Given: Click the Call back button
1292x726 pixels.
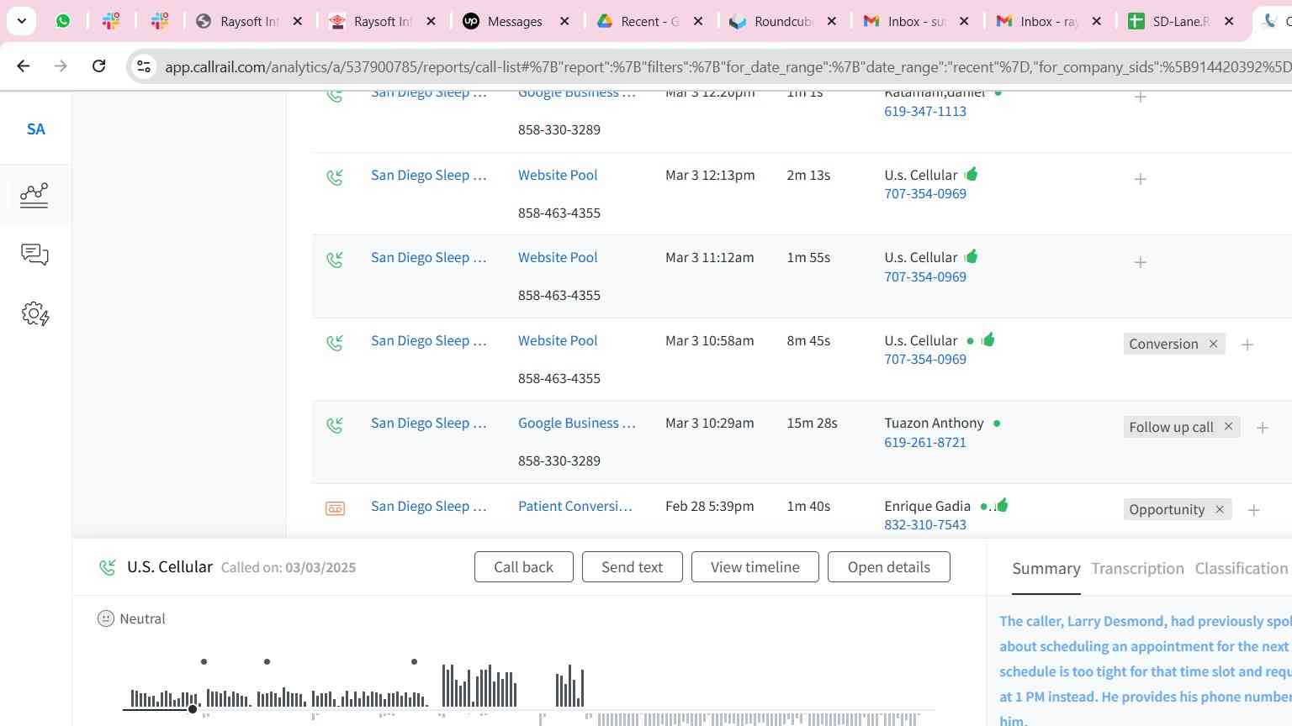Looking at the screenshot, I should pyautogui.click(x=523, y=567).
